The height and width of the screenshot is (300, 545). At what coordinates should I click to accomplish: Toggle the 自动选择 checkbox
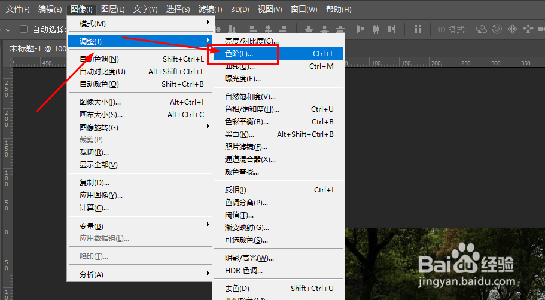(x=23, y=29)
